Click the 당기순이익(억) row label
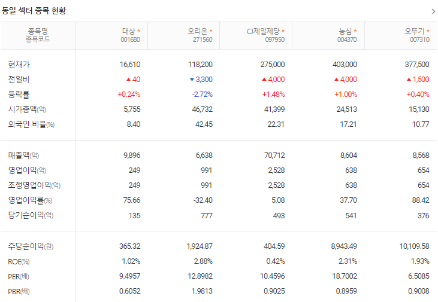Viewport: 438px width, 302px height. pos(31,215)
